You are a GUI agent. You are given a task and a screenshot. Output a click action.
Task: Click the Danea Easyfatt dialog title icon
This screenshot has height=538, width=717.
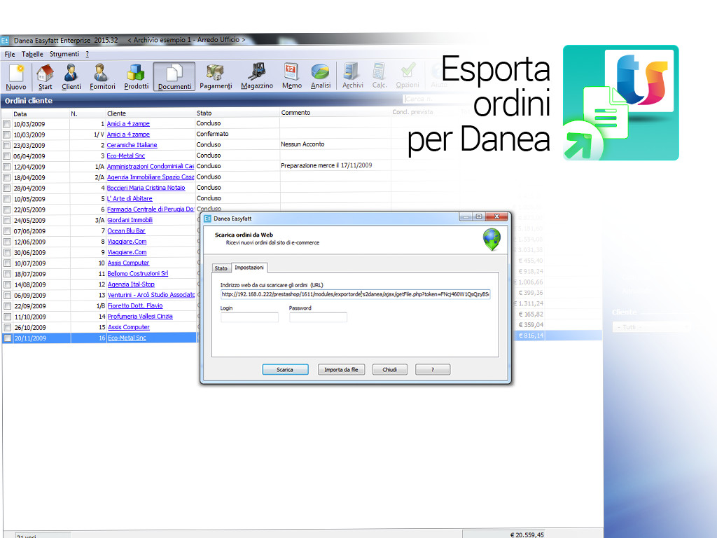click(207, 219)
